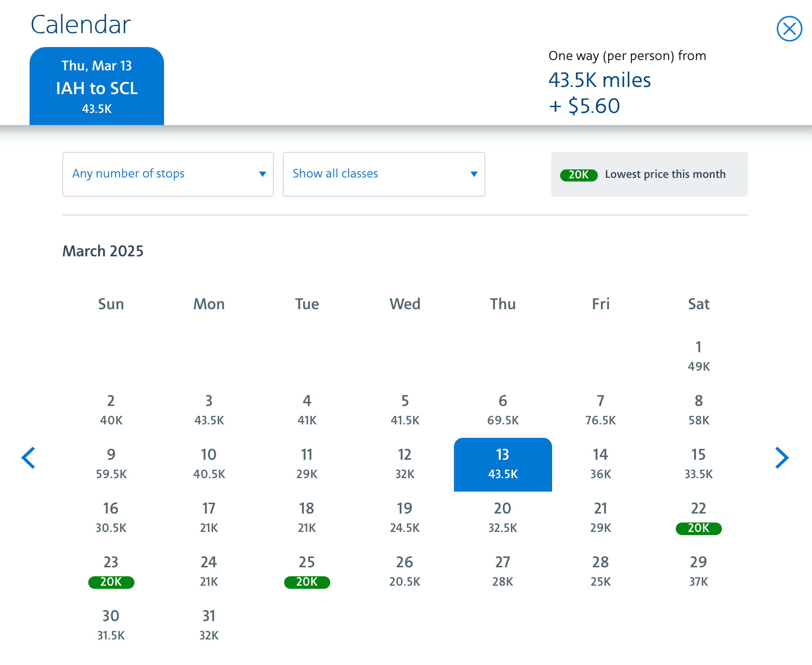Select March 16 at 30.5K
812x665 pixels.
[x=111, y=517]
